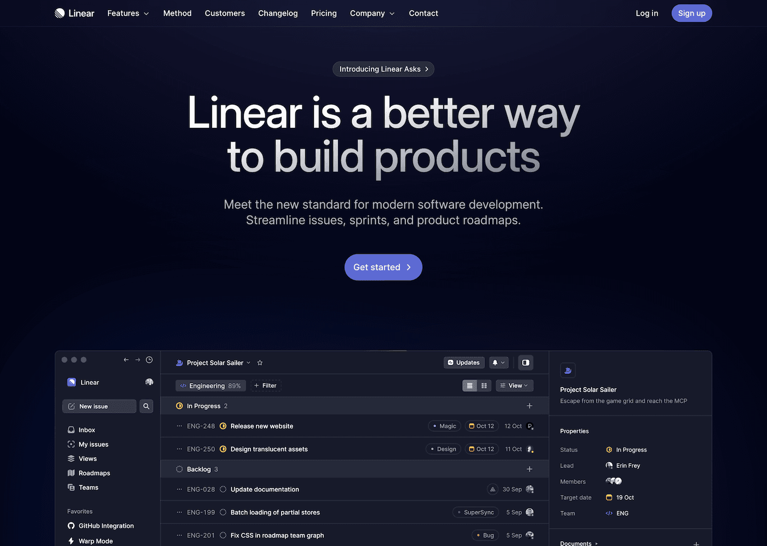Collapse the Backlog group header
The height and width of the screenshot is (546, 767).
point(354,469)
